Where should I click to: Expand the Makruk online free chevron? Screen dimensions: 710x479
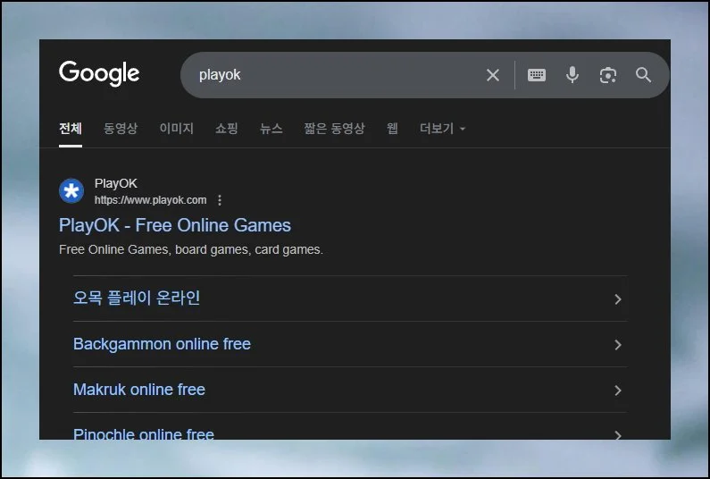click(617, 391)
